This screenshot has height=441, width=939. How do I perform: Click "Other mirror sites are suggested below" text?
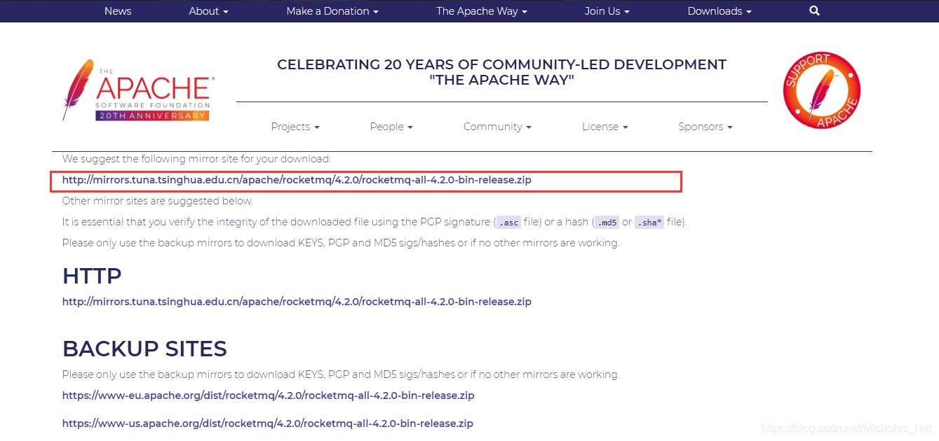(158, 201)
